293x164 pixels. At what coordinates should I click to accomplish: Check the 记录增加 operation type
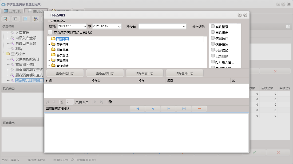(213, 50)
